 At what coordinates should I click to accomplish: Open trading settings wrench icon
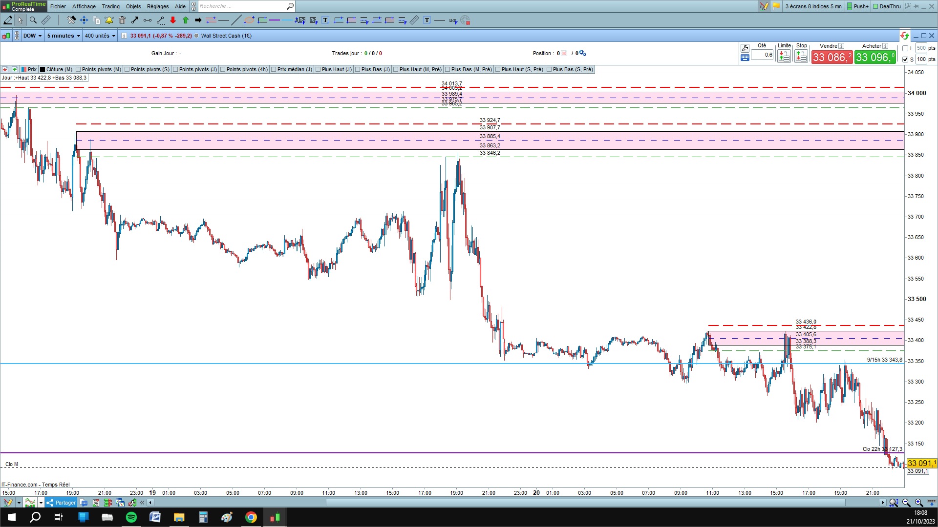745,48
